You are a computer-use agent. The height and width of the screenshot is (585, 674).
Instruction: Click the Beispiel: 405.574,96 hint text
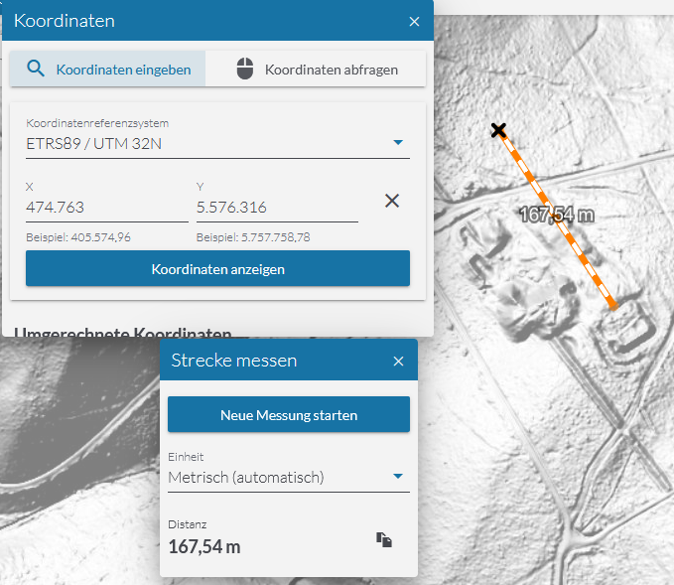[x=78, y=237]
